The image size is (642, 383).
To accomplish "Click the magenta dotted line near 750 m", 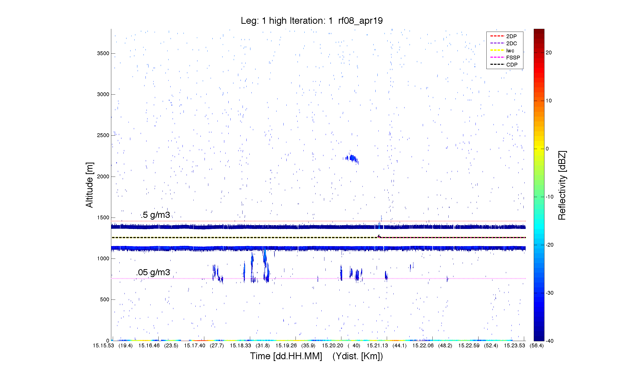I will (318, 279).
